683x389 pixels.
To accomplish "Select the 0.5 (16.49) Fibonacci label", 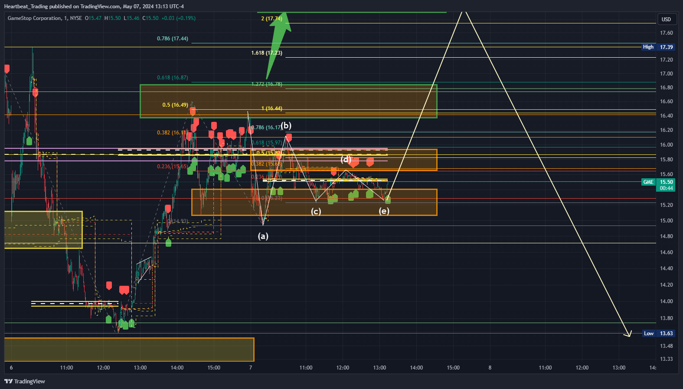I will click(175, 105).
